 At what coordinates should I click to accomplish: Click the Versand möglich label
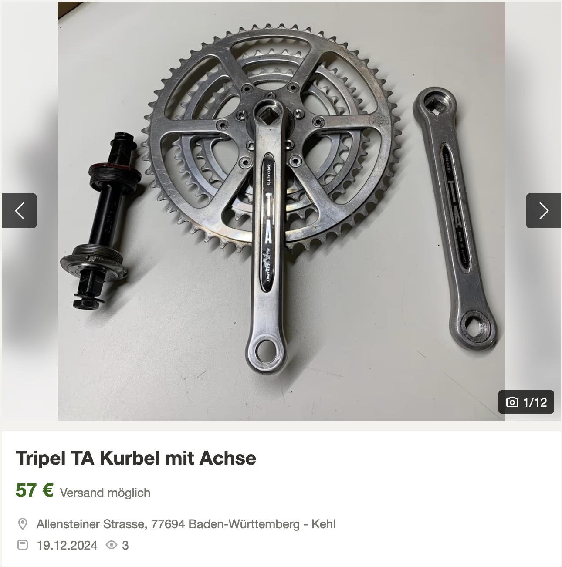105,493
